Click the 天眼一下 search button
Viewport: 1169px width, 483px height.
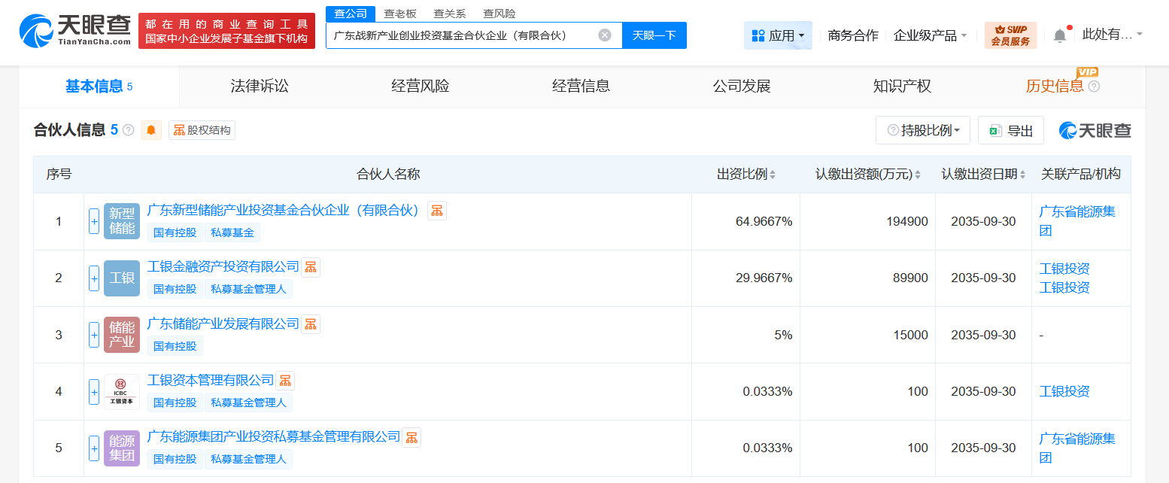pyautogui.click(x=654, y=35)
